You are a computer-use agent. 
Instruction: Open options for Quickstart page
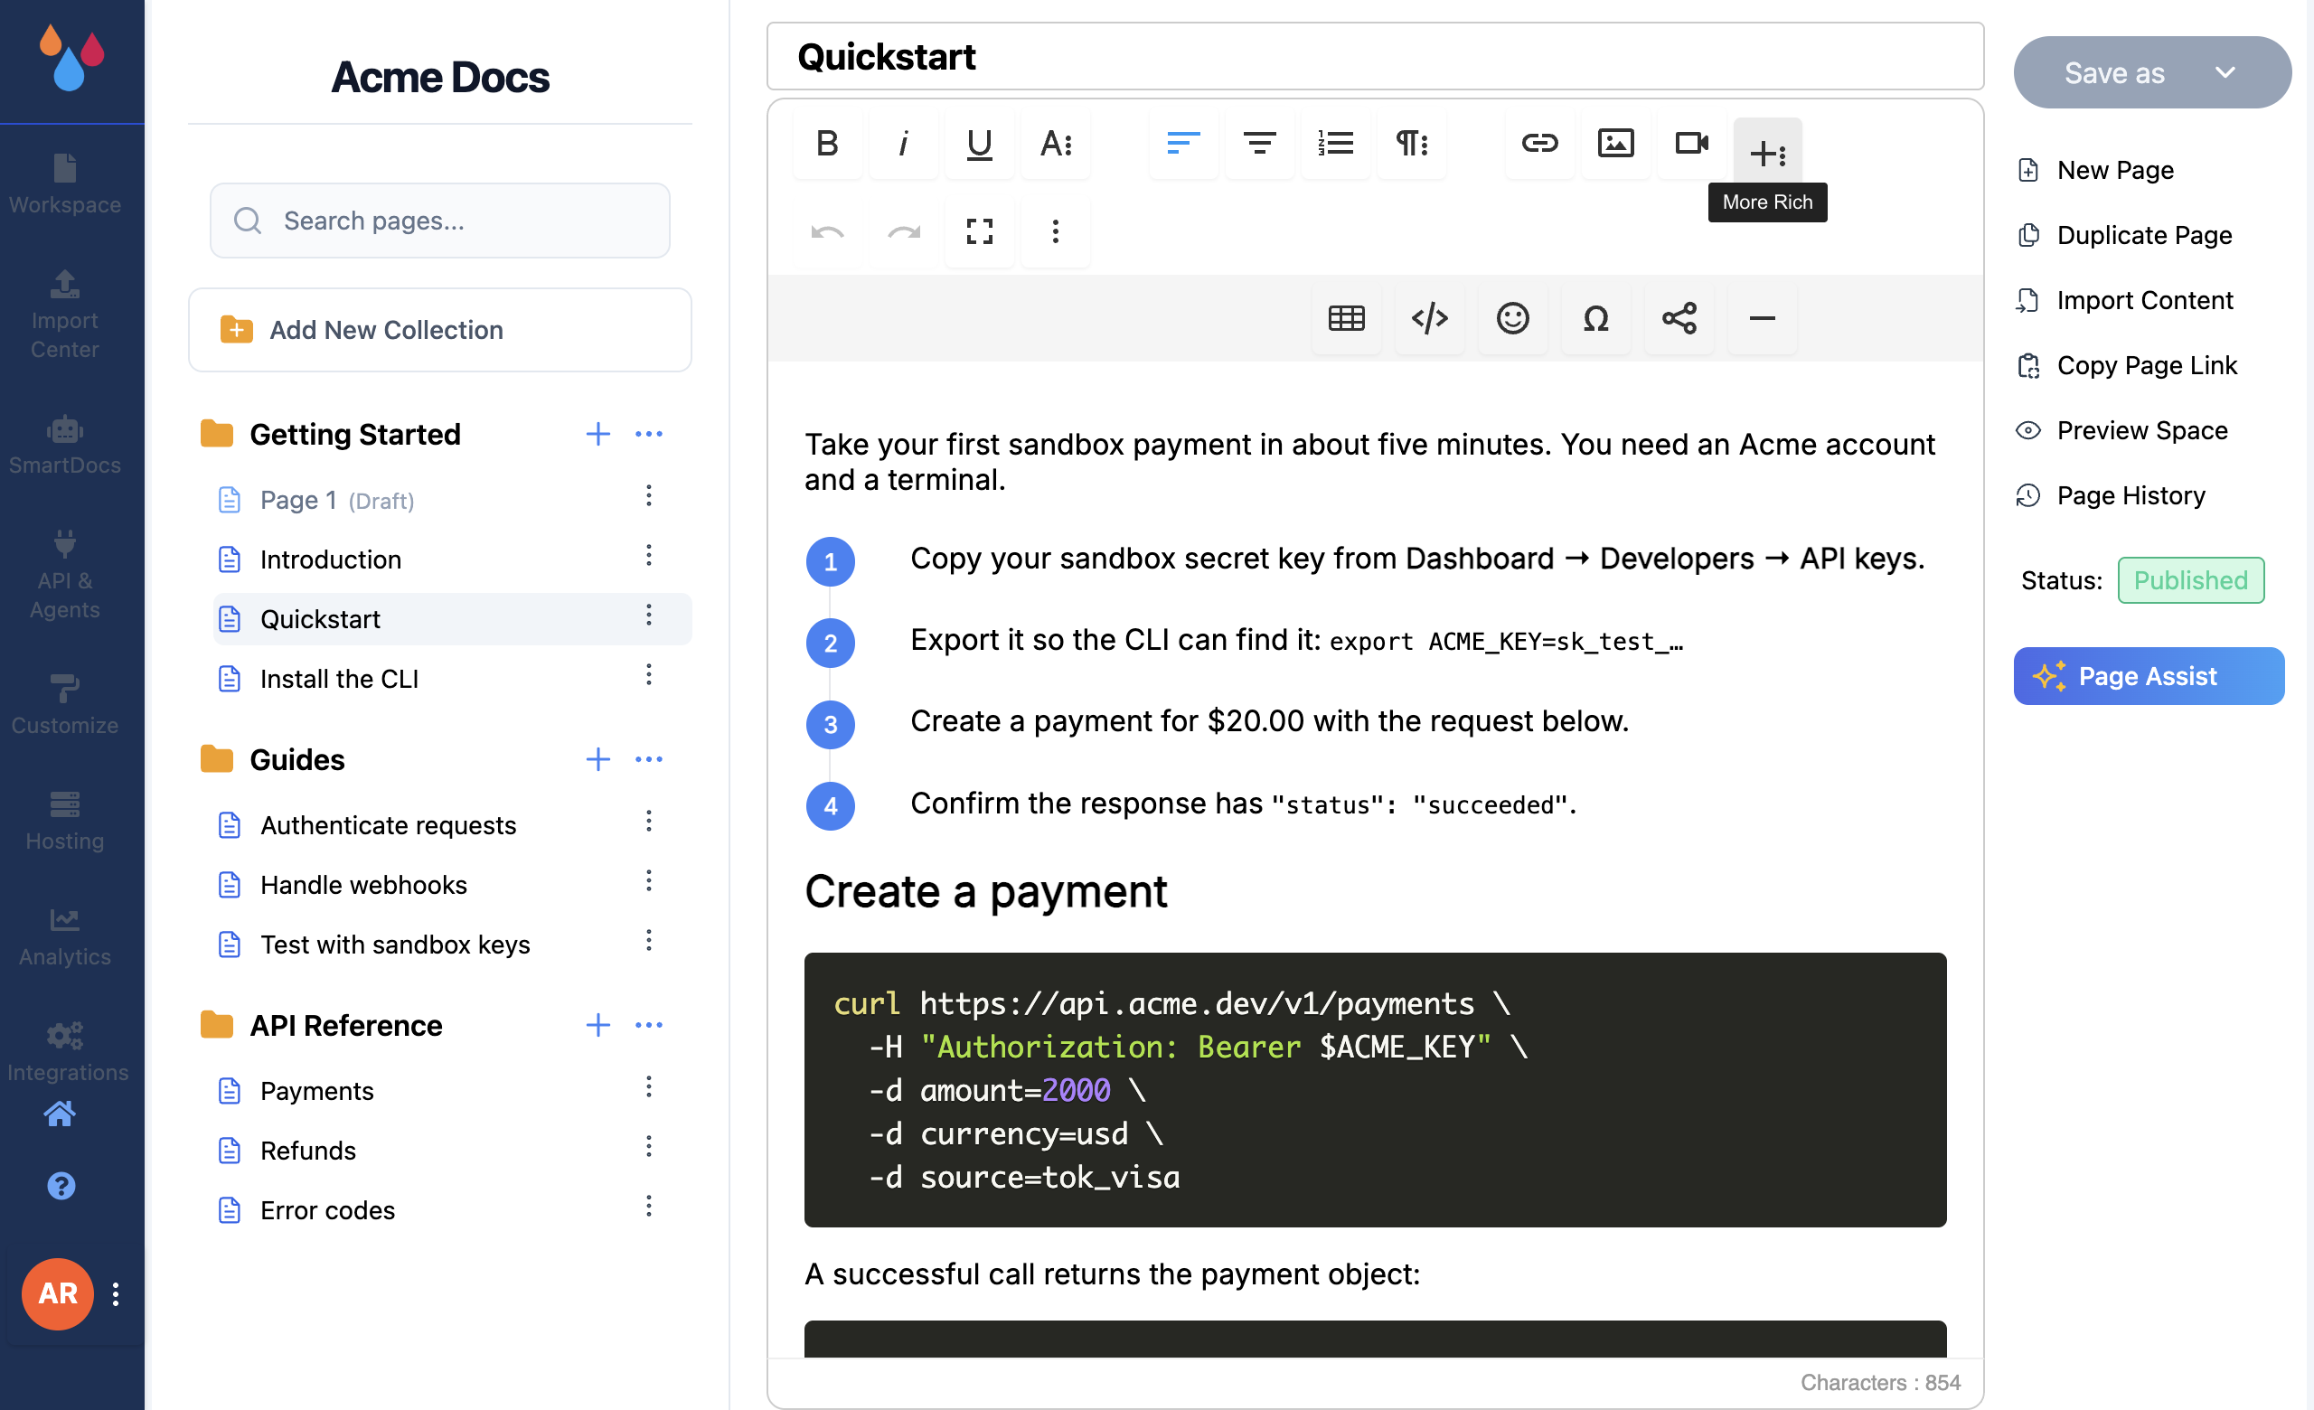649,616
